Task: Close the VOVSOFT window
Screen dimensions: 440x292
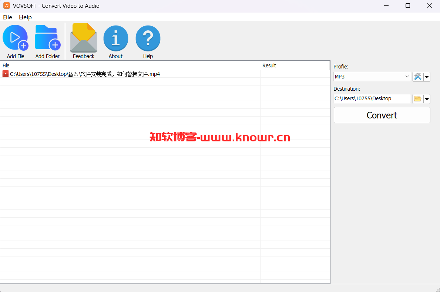Action: 429,6
